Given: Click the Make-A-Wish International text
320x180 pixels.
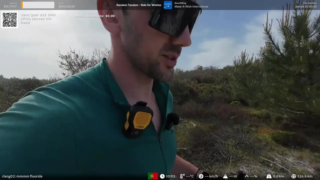Looking at the screenshot, I should [x=191, y=6].
